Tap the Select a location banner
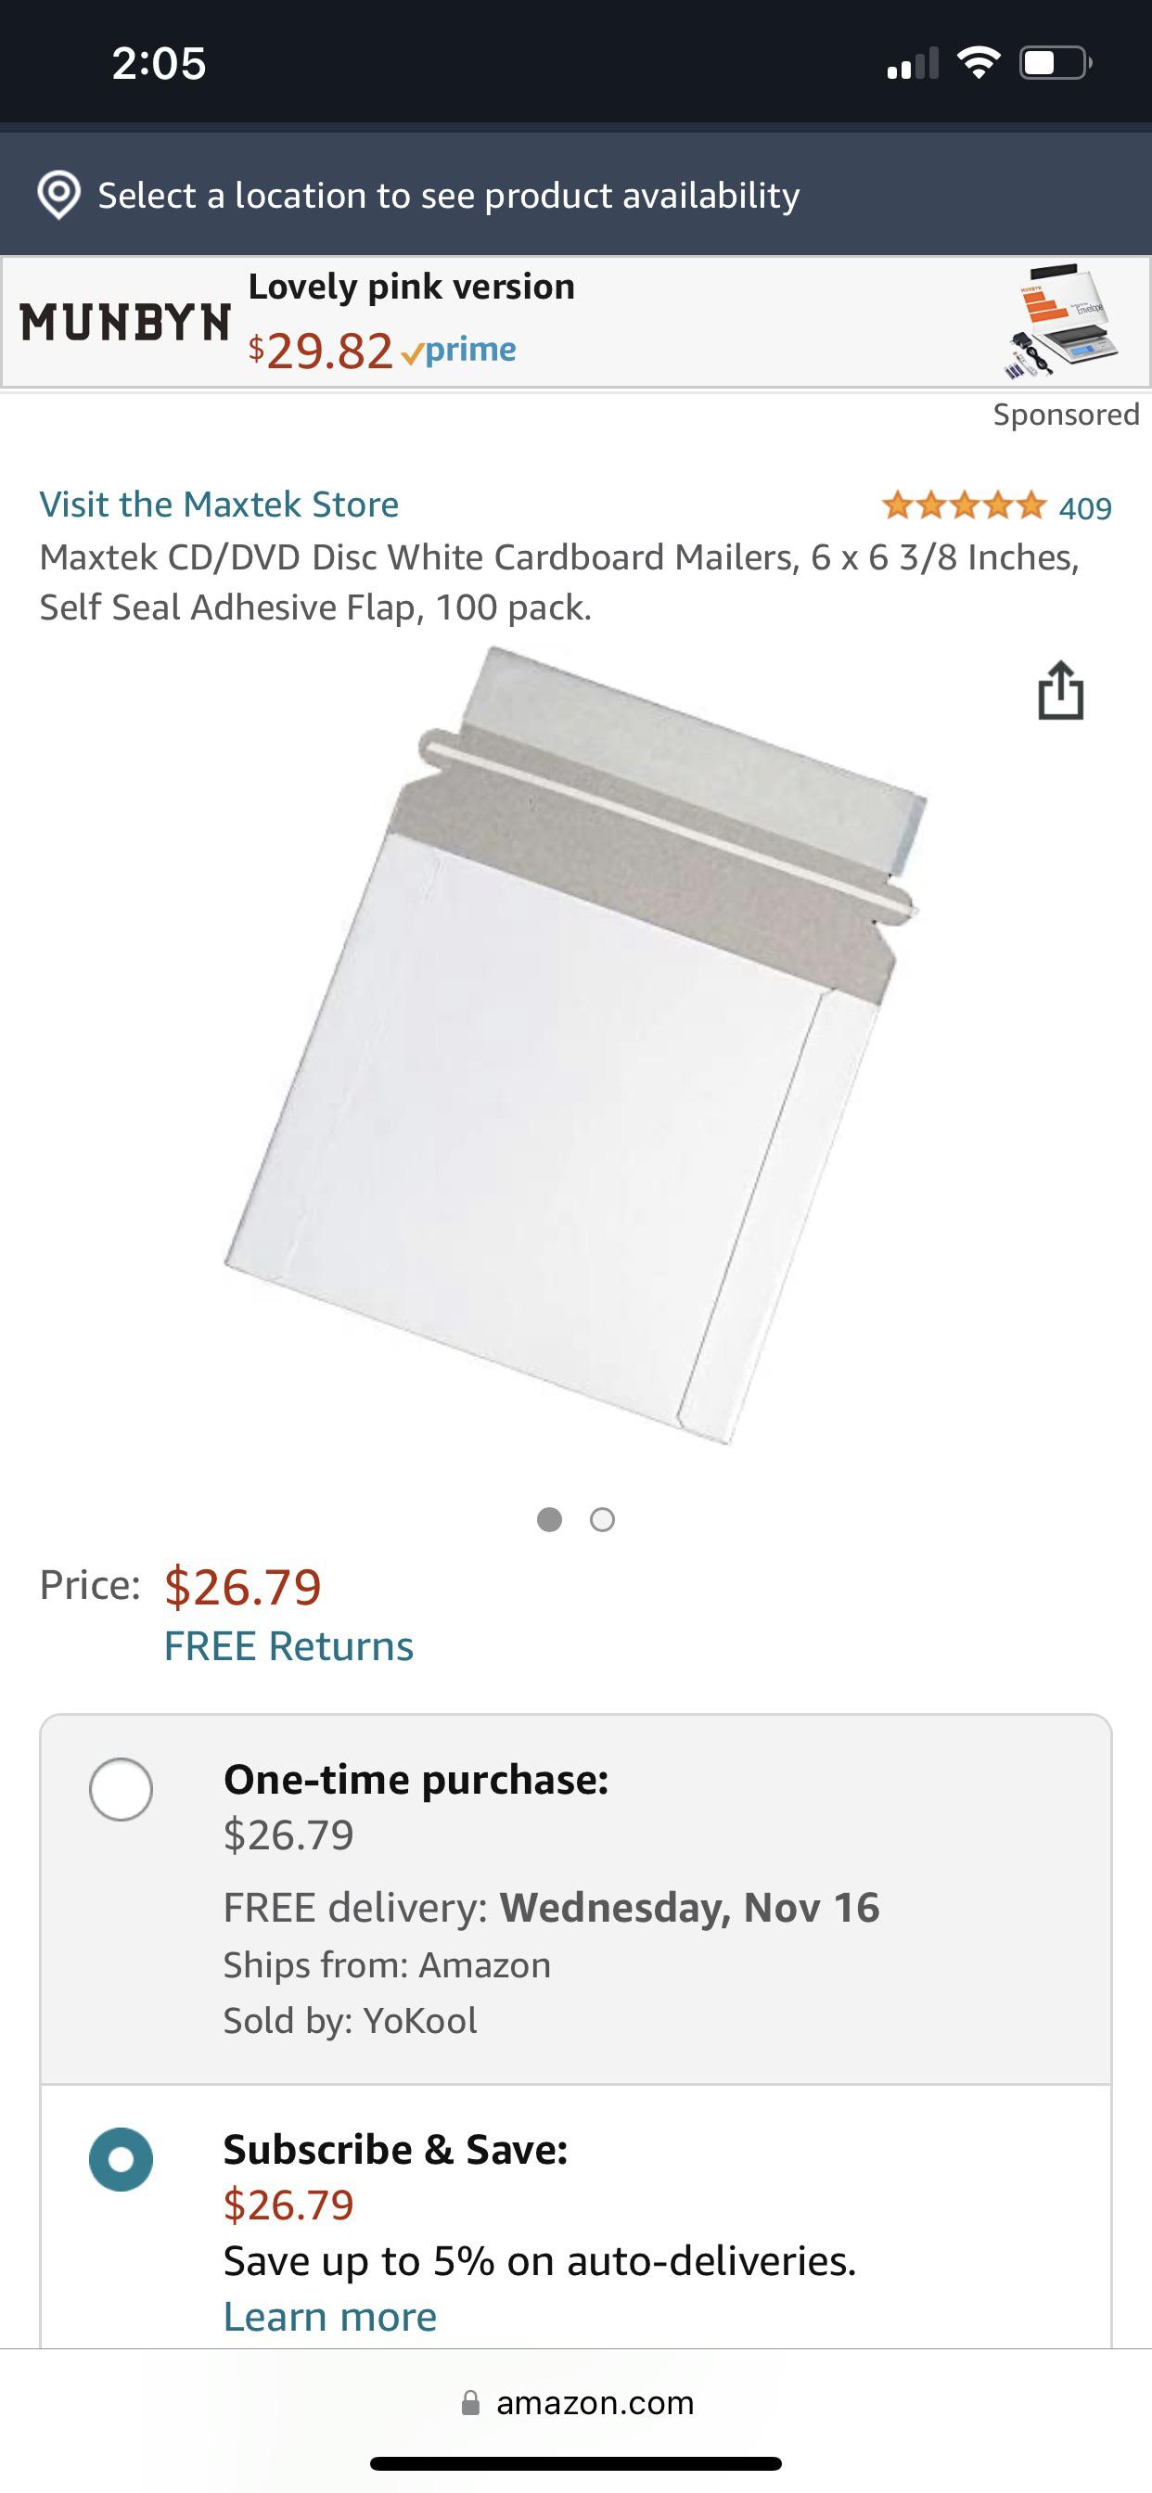Screen dimensions: 1152x2493 (x=448, y=195)
